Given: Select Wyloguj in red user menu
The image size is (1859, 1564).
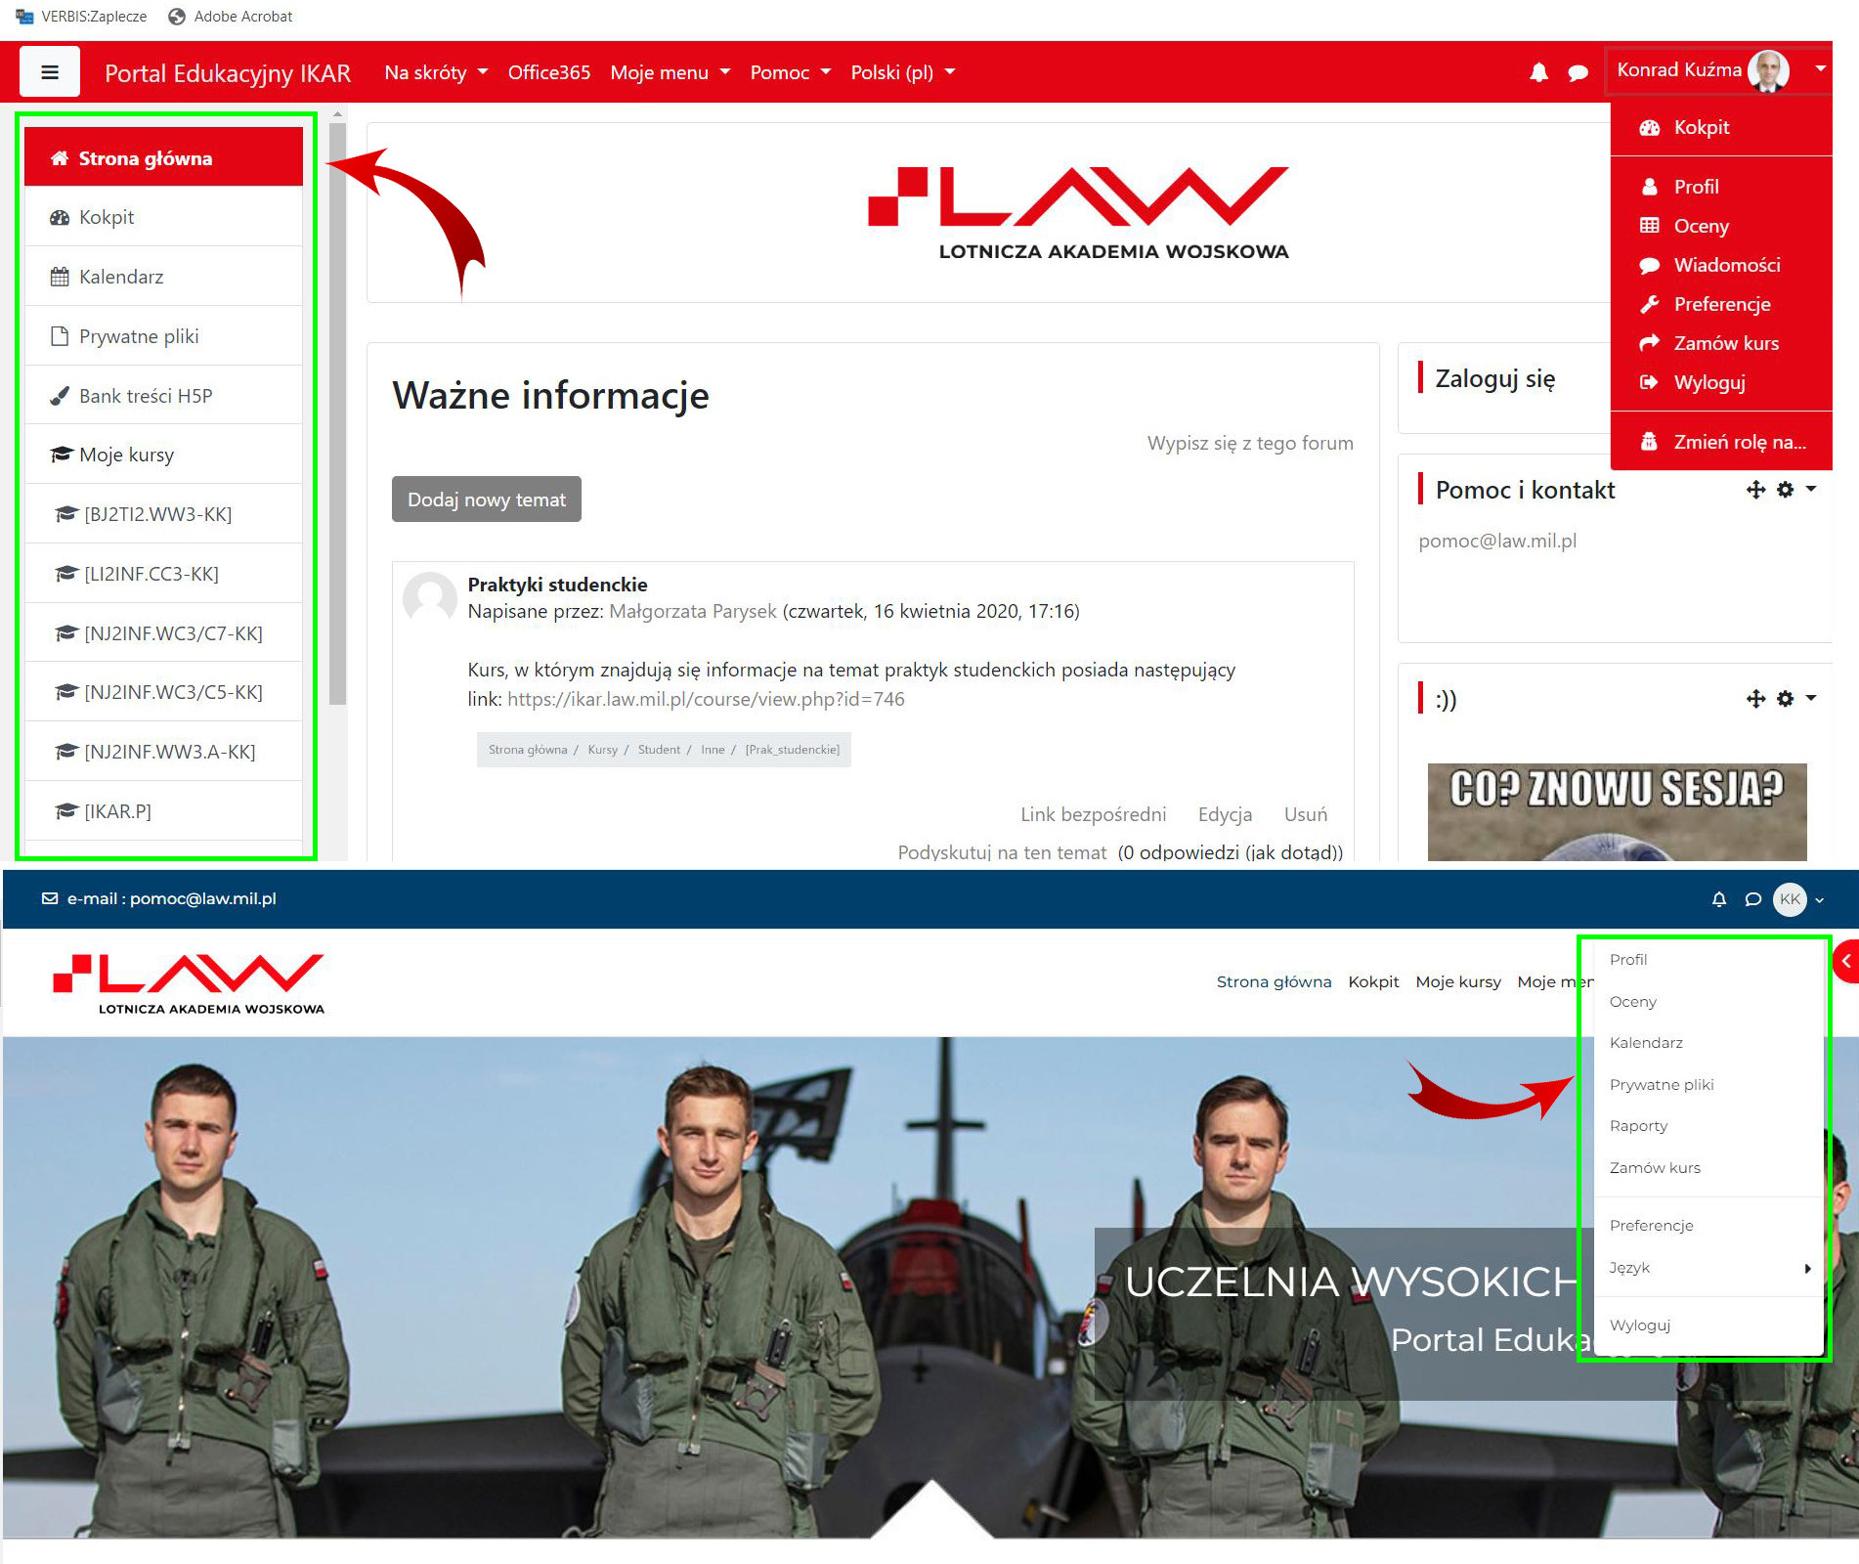Looking at the screenshot, I should [x=1721, y=382].
